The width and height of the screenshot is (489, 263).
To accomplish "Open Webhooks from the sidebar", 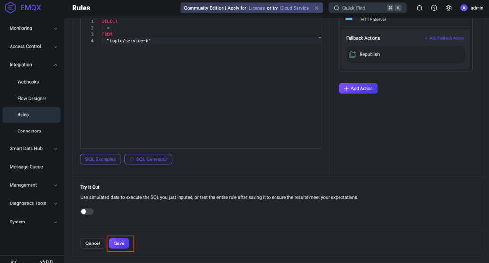I will [x=28, y=82].
